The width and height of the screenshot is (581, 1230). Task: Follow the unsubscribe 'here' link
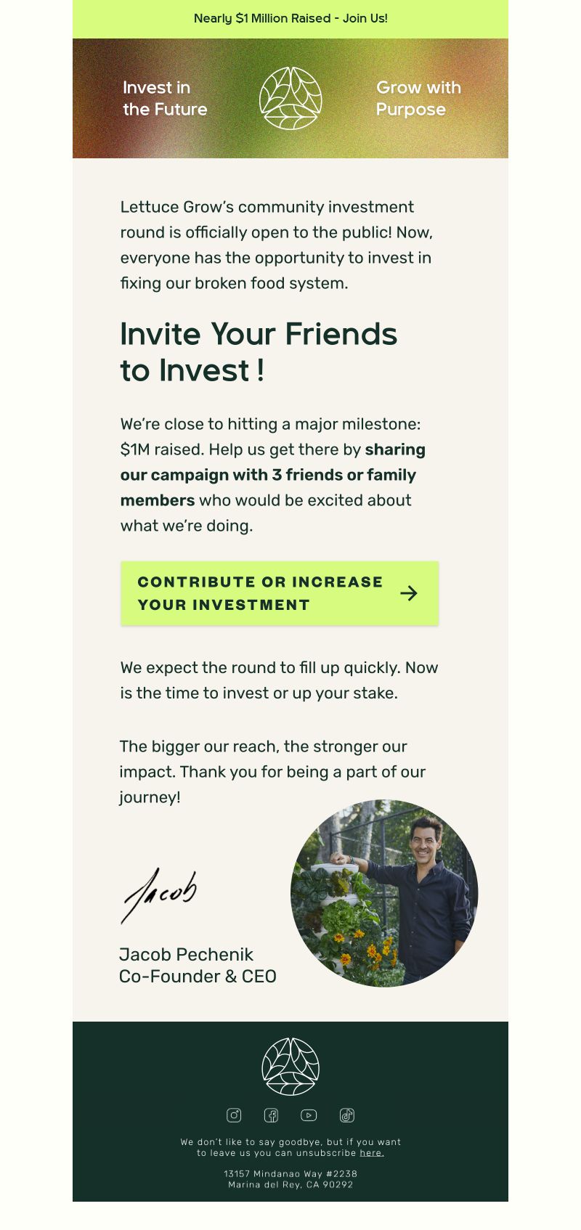tap(372, 1153)
